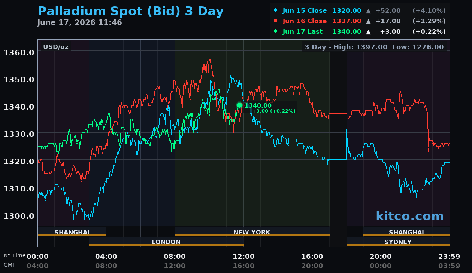Click the 3 Day High 1397.00 text
This screenshot has width=472, height=273.
[x=346, y=47]
